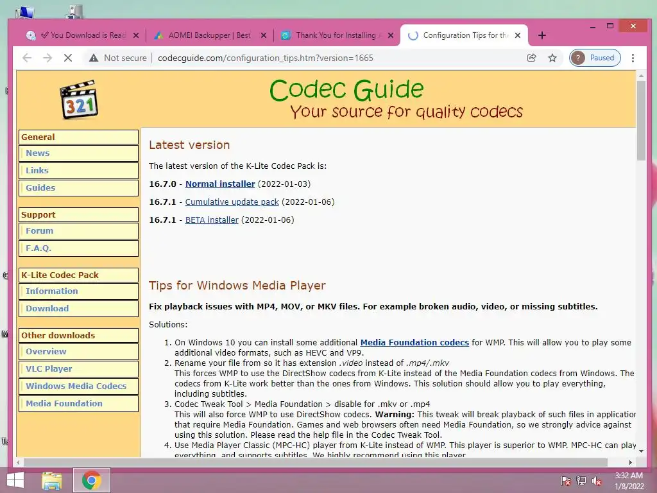The height and width of the screenshot is (493, 657).
Task: Open a new tab with plus button
Action: coord(542,36)
